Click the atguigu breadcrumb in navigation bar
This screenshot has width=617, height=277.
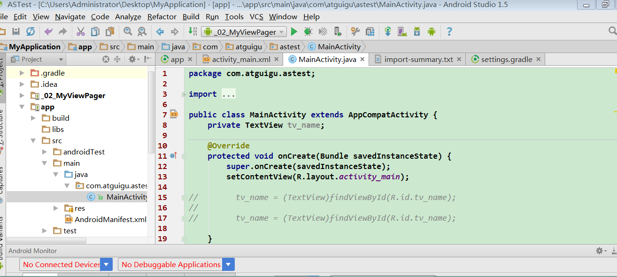[x=248, y=47]
